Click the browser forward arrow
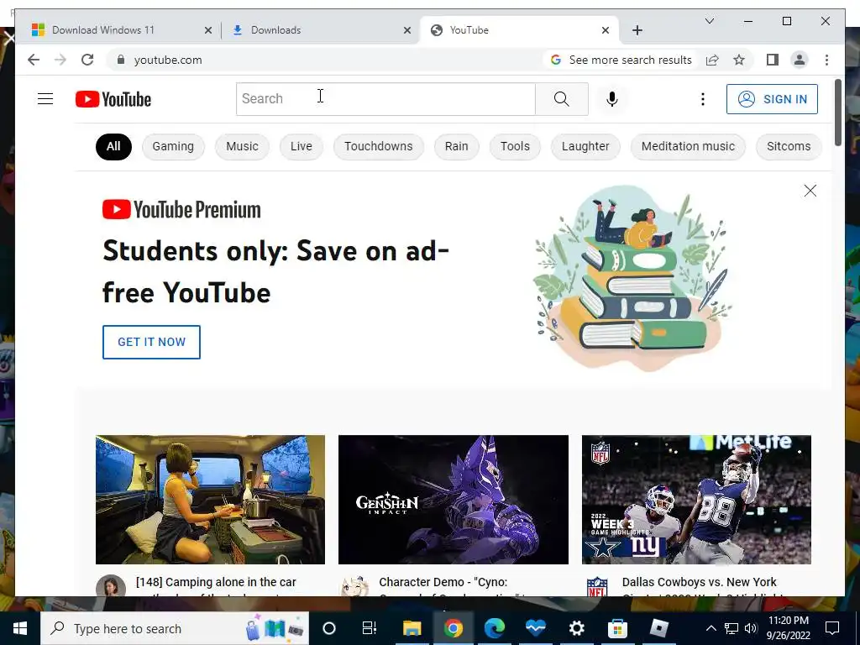The image size is (860, 645). pos(60,60)
